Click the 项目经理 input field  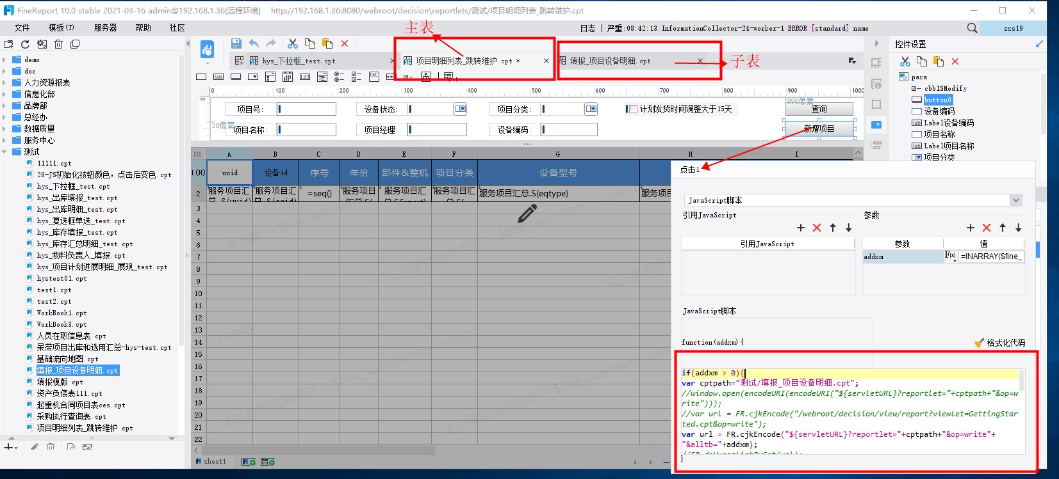click(437, 129)
